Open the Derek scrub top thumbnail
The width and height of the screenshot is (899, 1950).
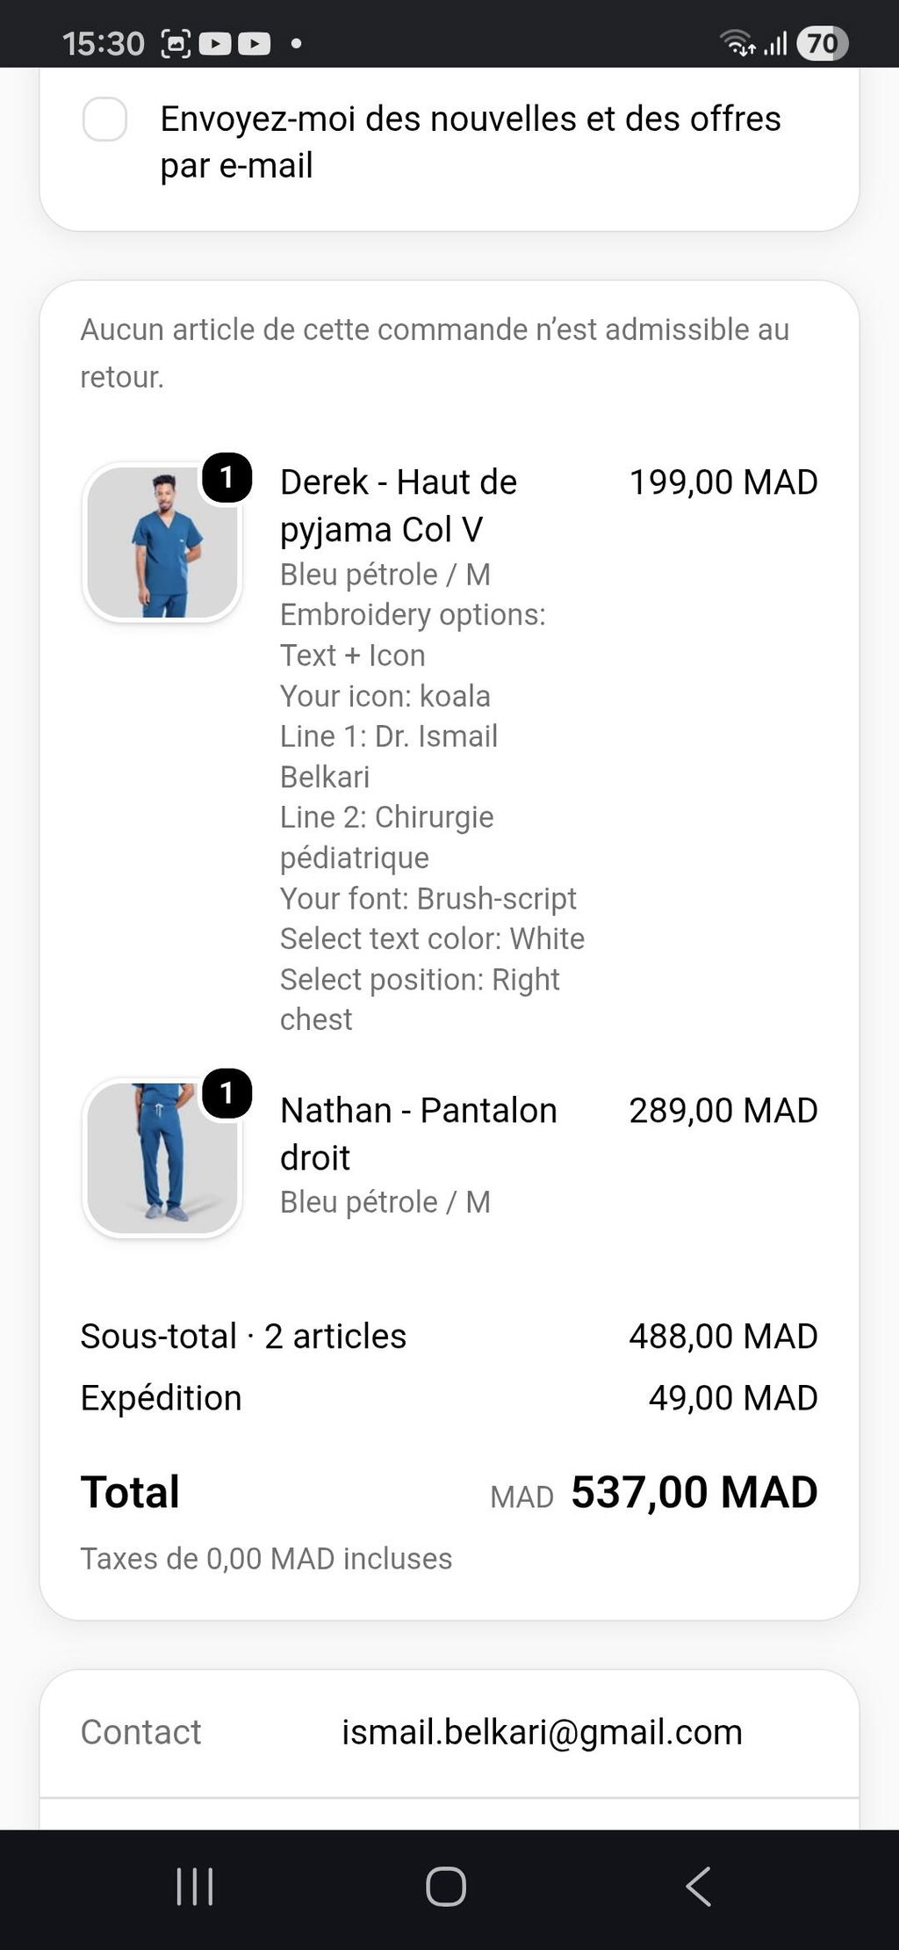coord(162,542)
